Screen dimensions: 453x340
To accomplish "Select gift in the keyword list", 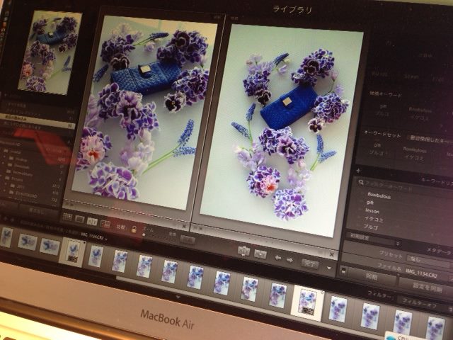I will [370, 203].
